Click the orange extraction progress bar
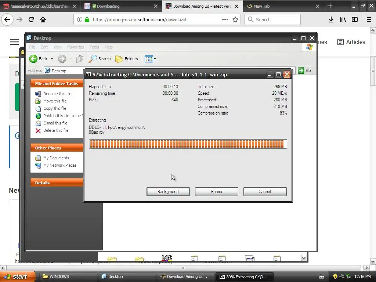The image size is (376, 282). coord(188,144)
